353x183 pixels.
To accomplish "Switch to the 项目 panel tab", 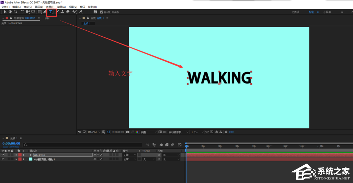I will click(47, 18).
